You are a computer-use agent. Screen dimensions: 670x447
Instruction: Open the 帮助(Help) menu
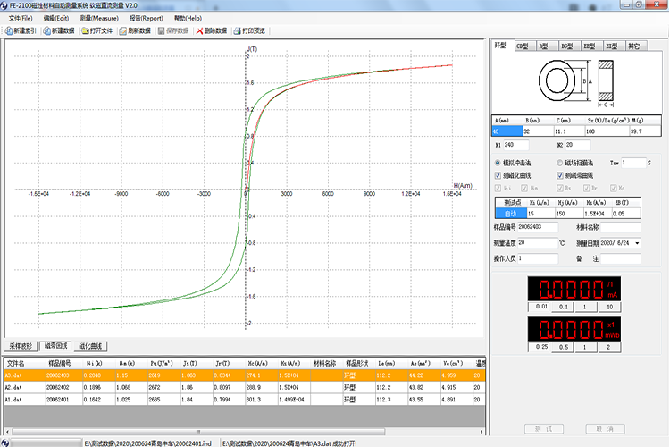[188, 19]
